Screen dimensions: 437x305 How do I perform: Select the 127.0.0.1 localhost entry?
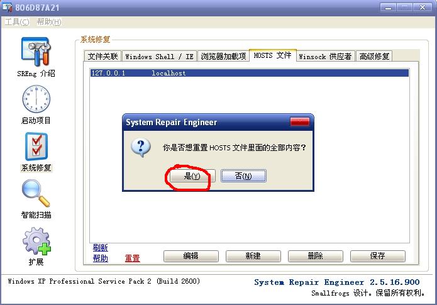coord(250,73)
